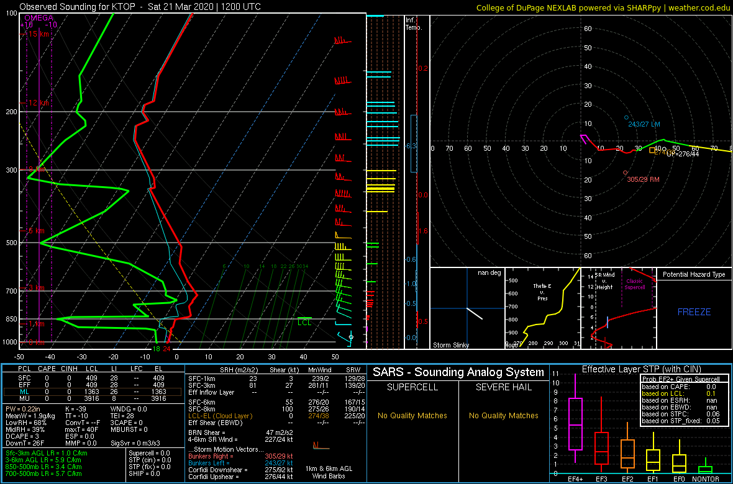The width and height of the screenshot is (733, 484).
Task: Select the '6 km' height marker
Action: tap(37, 231)
